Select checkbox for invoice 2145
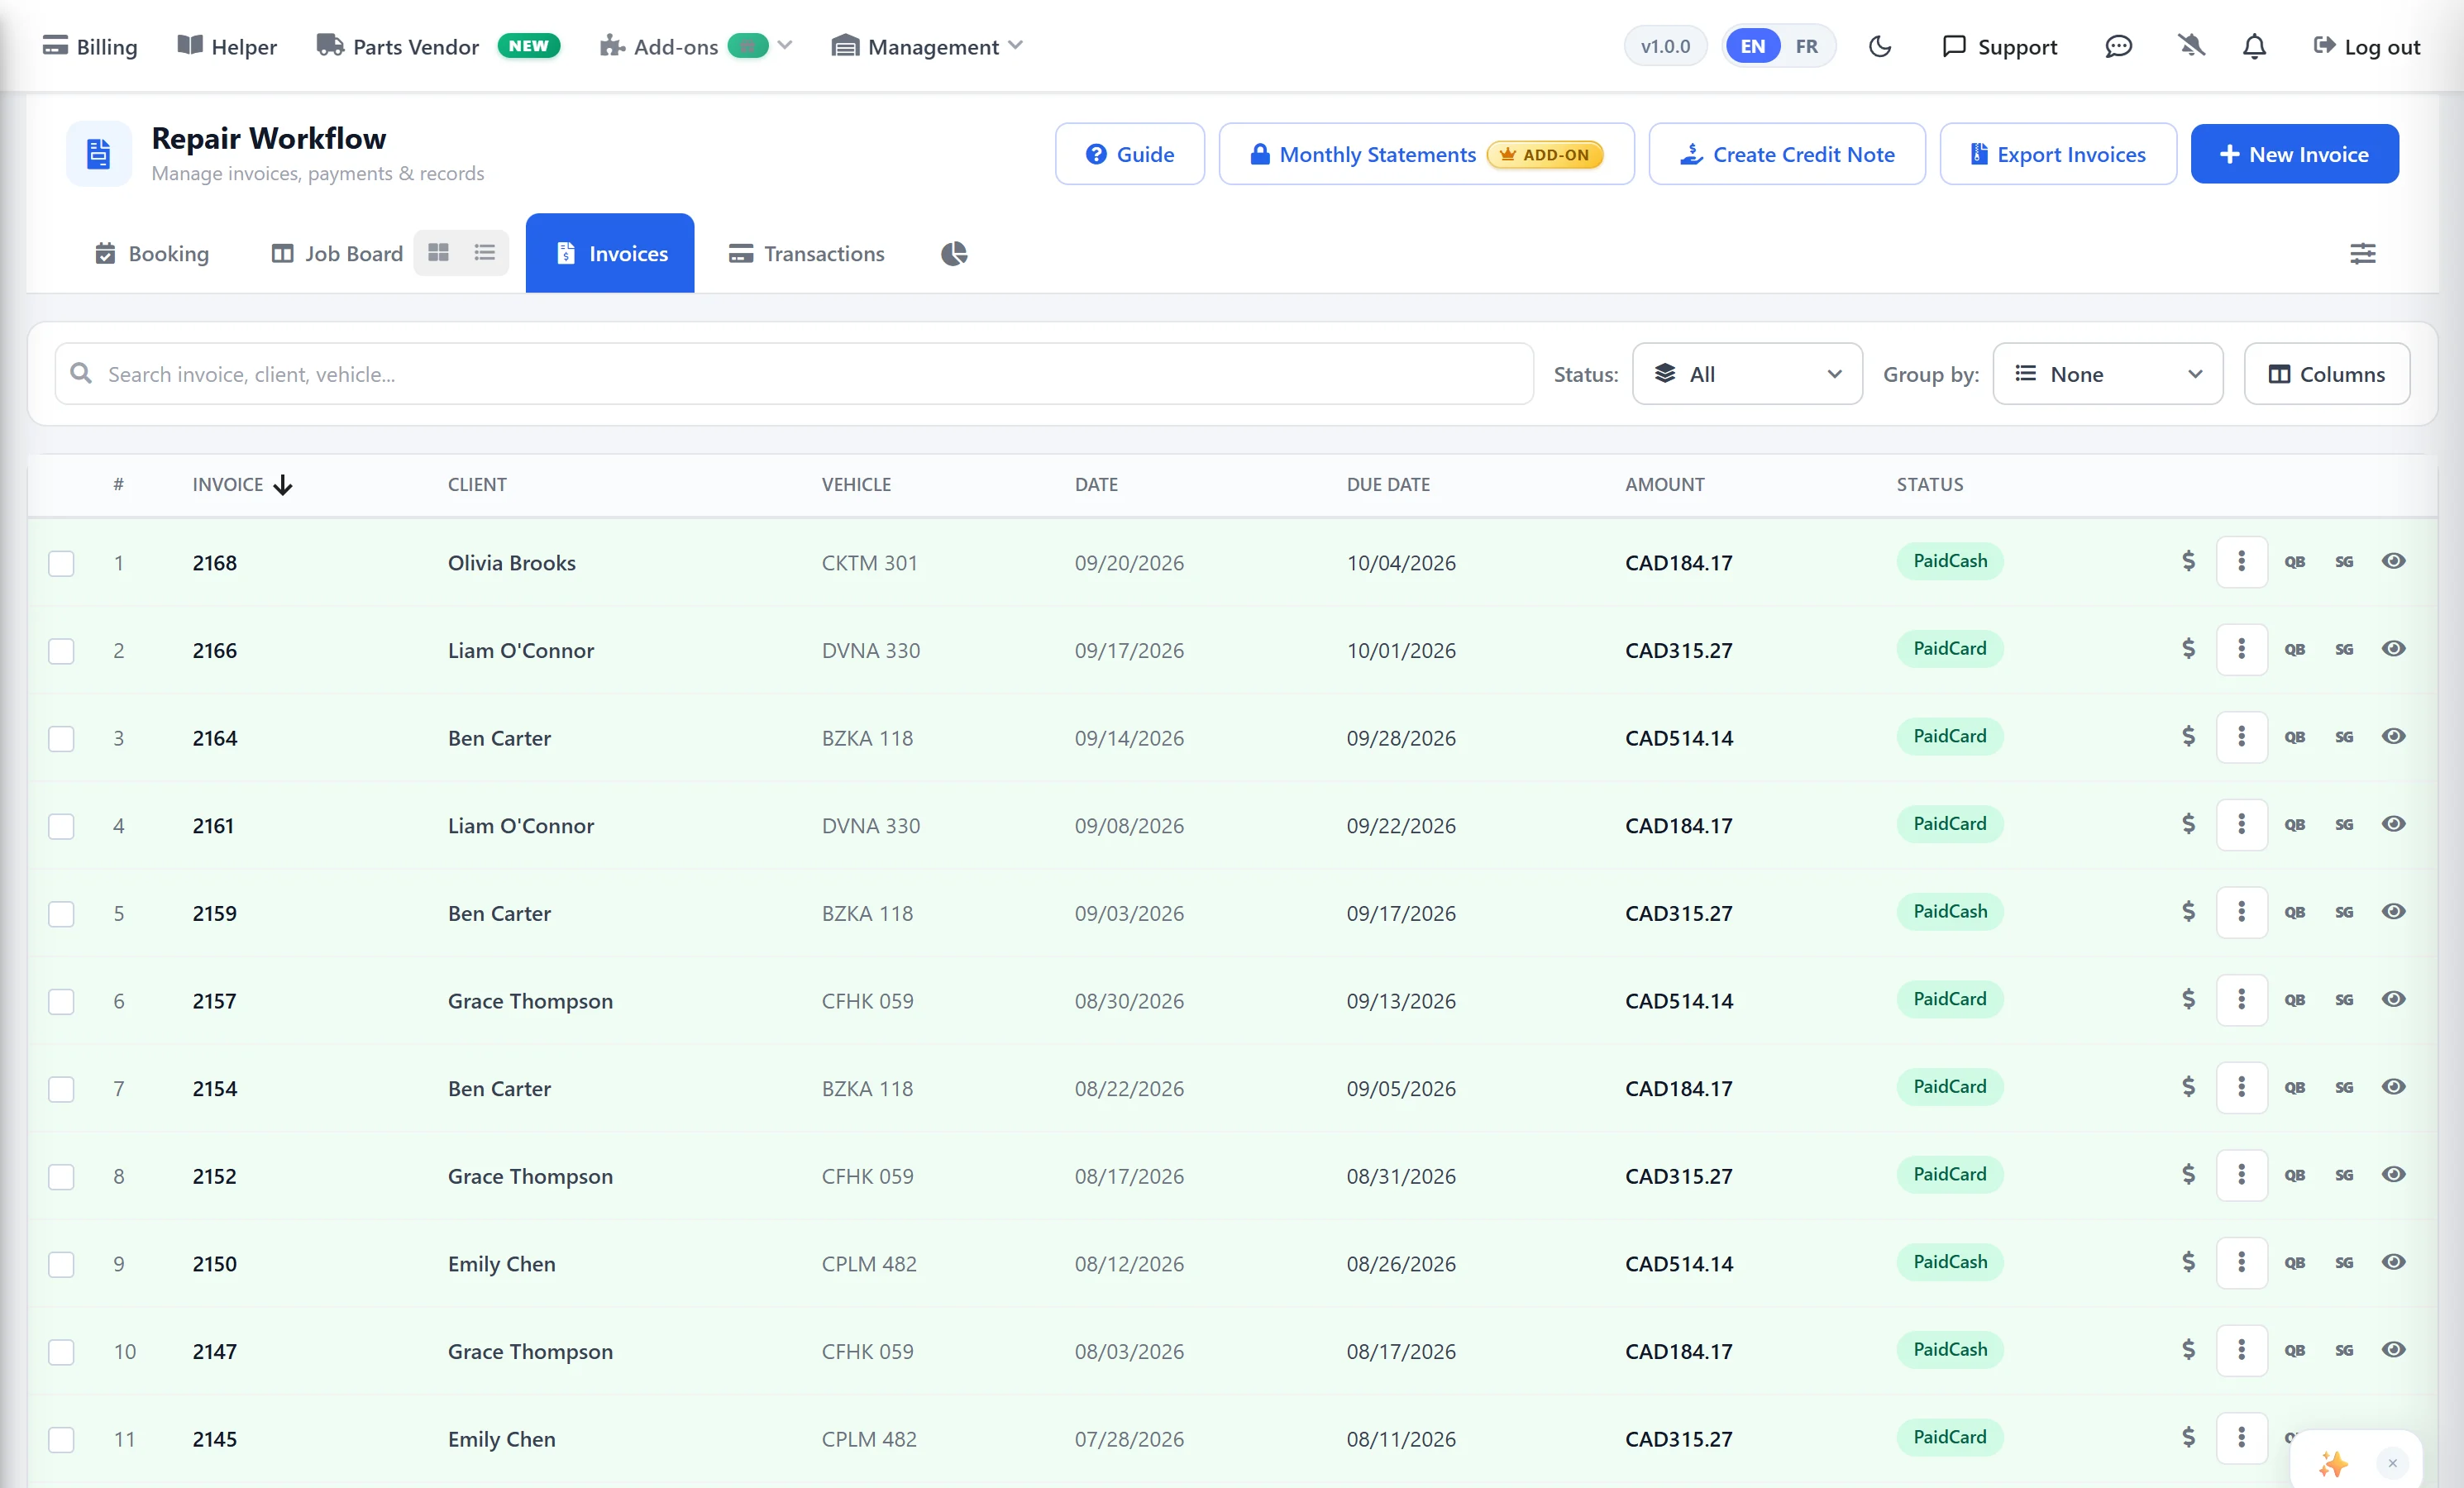 [x=61, y=1440]
